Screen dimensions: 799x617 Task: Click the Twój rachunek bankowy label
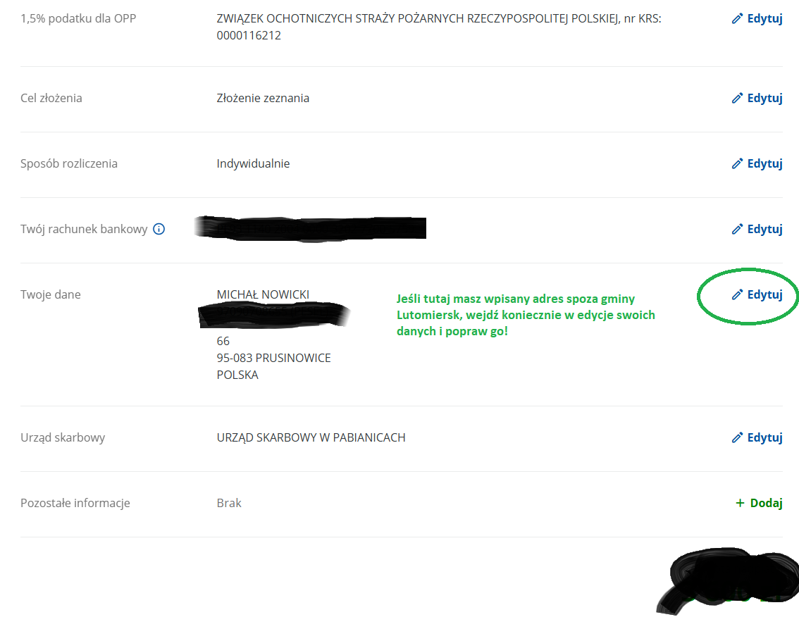(84, 230)
